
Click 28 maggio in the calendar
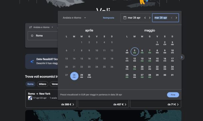(150, 76)
